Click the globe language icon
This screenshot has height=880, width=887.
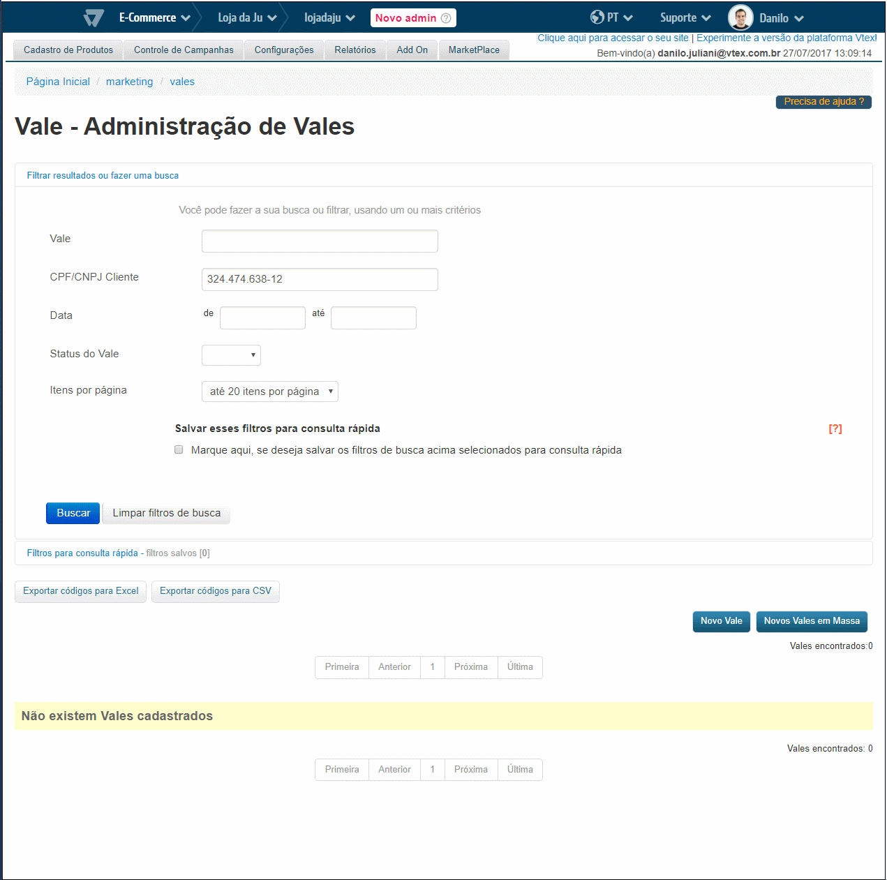597,17
